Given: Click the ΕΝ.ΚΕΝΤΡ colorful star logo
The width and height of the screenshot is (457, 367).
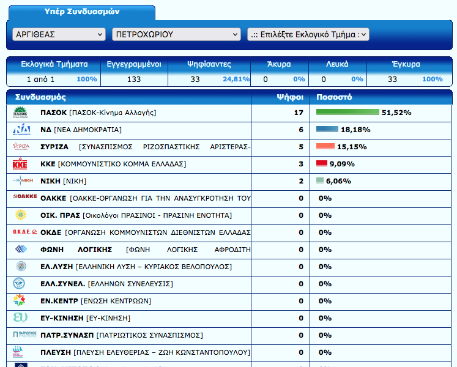Looking at the screenshot, I should point(20,301).
